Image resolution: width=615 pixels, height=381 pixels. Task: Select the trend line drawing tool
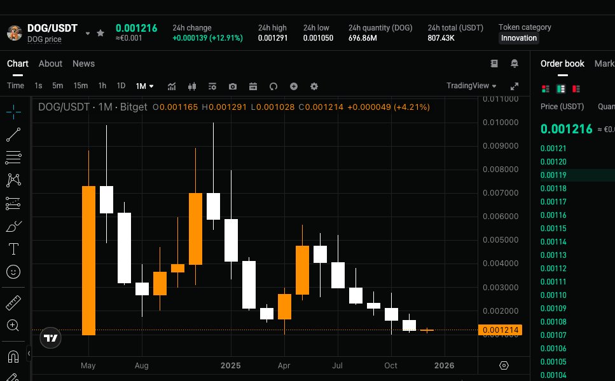[x=13, y=133]
